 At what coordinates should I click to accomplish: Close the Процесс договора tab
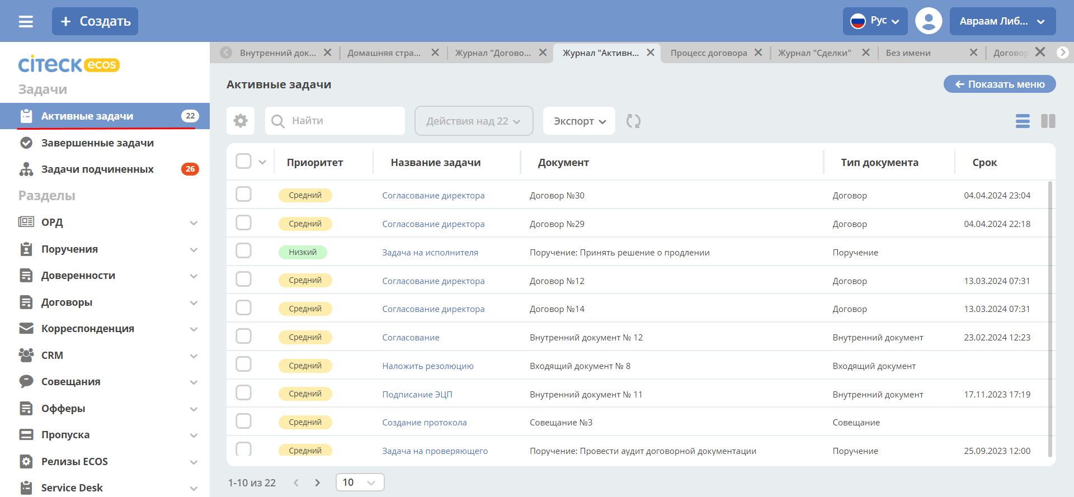click(758, 53)
